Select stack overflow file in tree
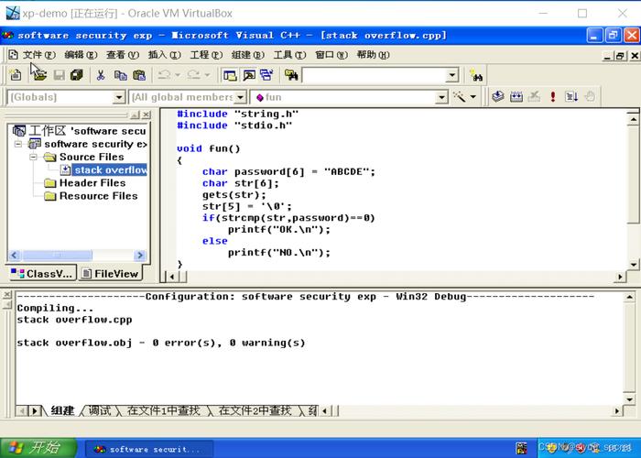641x458 pixels. coord(110,169)
